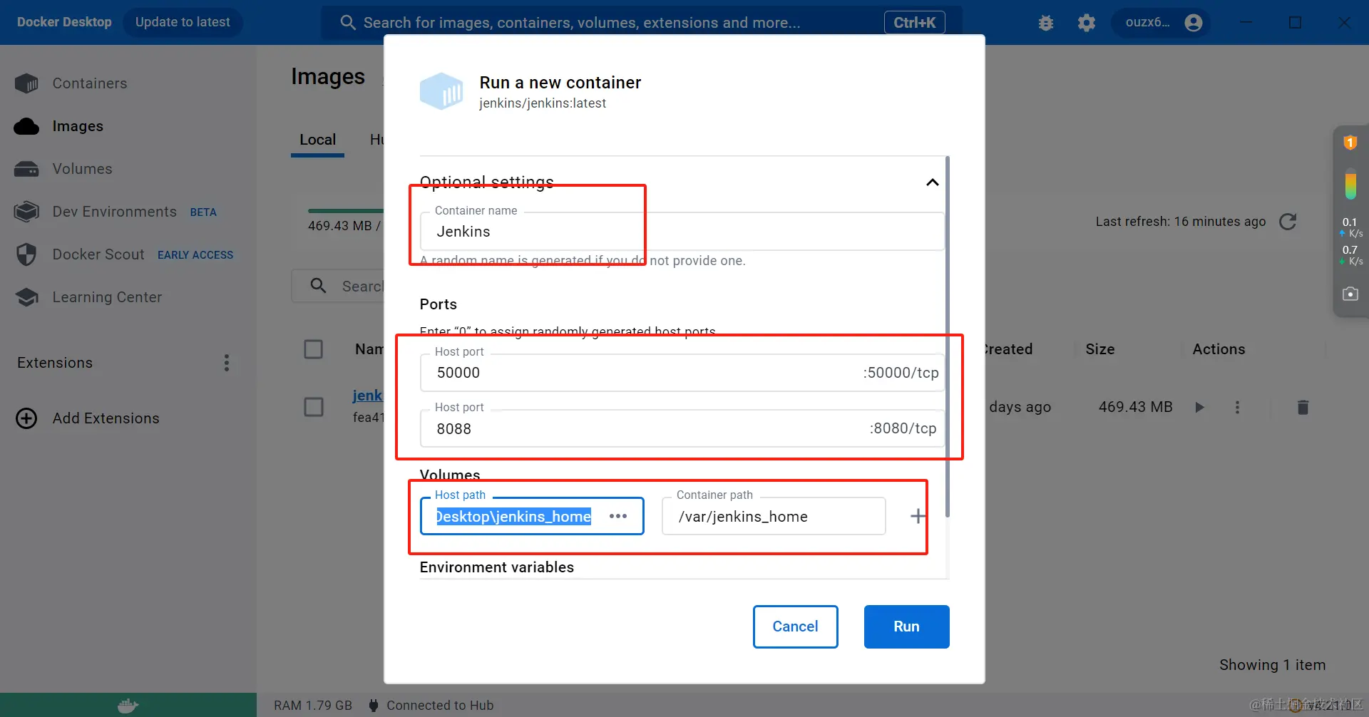The image size is (1369, 717).
Task: Go to Docker Scout label in sidebar
Action: (98, 254)
